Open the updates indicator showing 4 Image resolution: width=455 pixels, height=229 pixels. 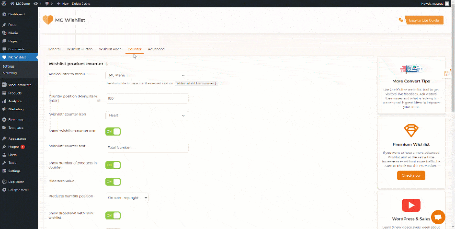[37, 3]
